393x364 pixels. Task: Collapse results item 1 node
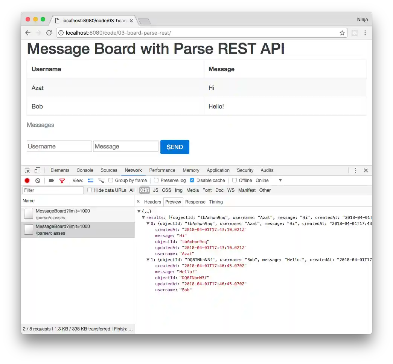point(148,260)
